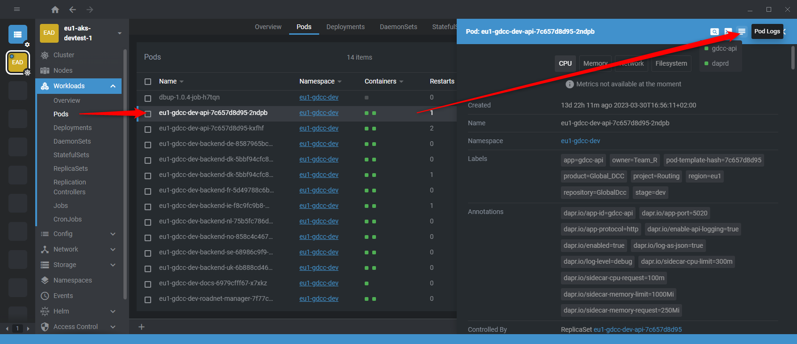Select the CPU metrics tab
Screen dimensions: 797x344
point(565,63)
